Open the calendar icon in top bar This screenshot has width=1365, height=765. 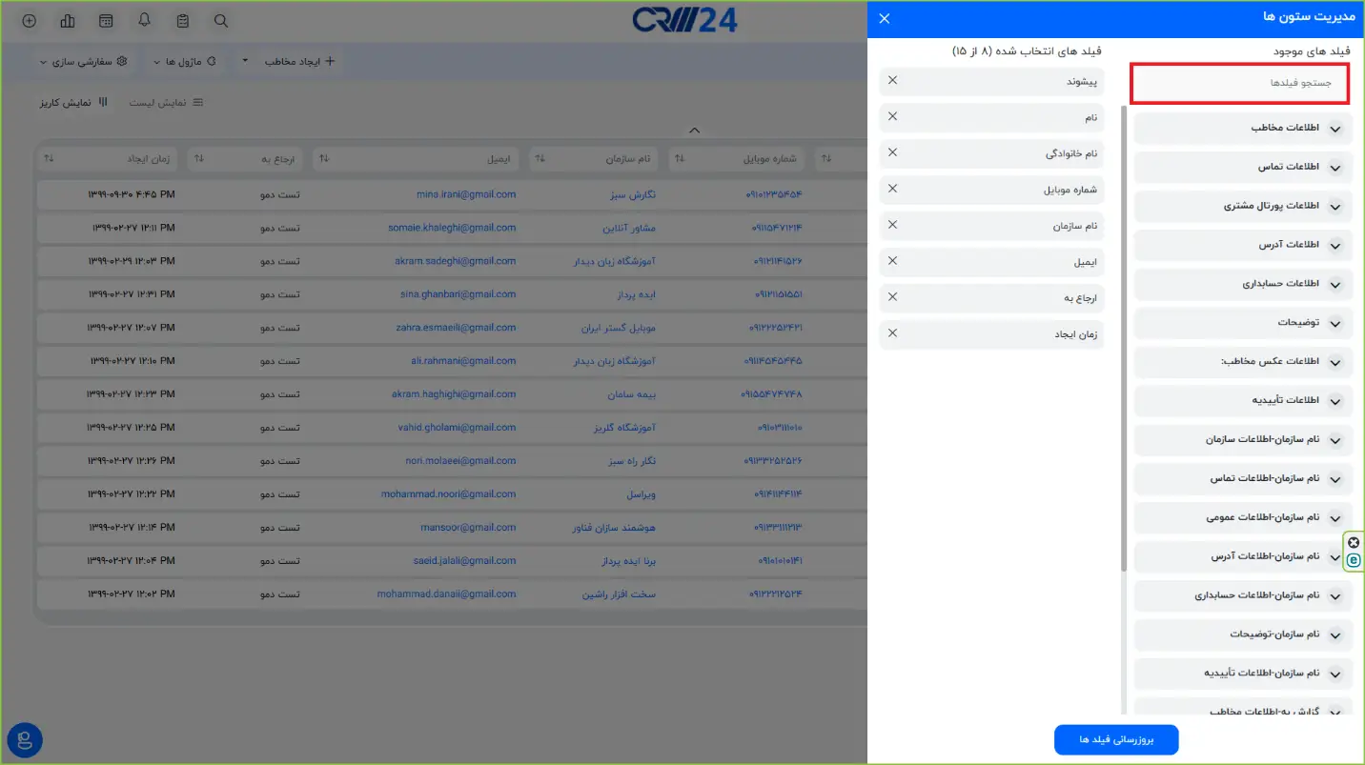click(106, 20)
